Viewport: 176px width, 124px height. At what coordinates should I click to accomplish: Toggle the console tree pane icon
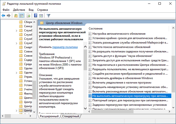click(x=21, y=16)
